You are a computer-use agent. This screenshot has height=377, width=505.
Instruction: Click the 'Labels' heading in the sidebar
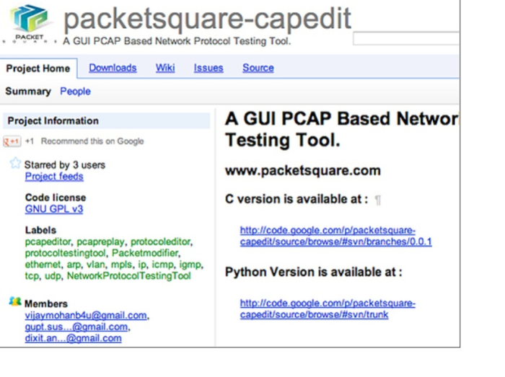pyautogui.click(x=40, y=231)
